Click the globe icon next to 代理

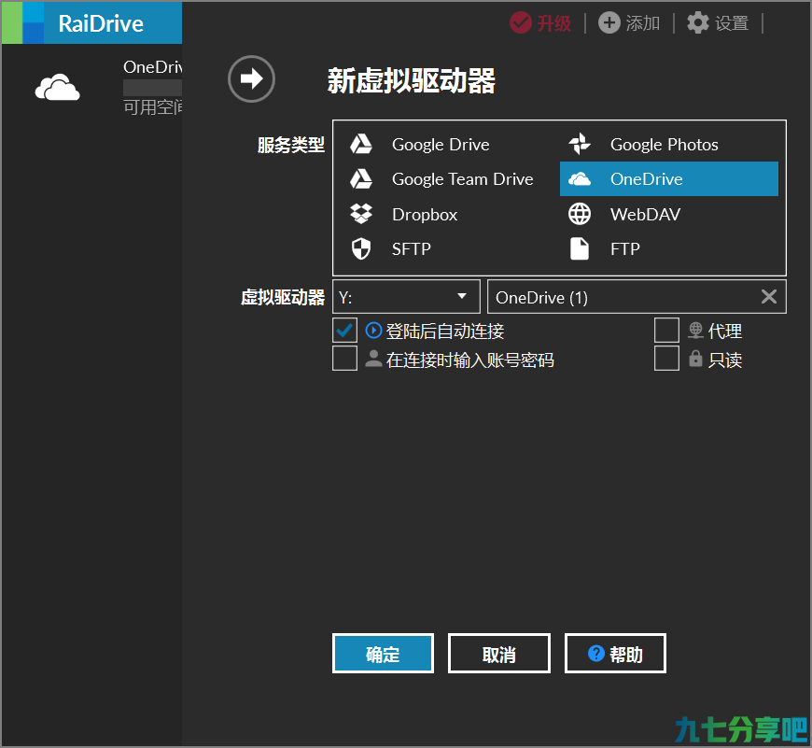coord(695,330)
